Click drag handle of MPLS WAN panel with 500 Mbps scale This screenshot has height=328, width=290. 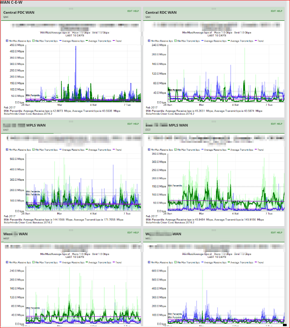click(71, 122)
